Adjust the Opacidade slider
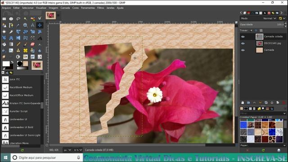The height and width of the screenshot is (162, 288). [x=262, y=24]
